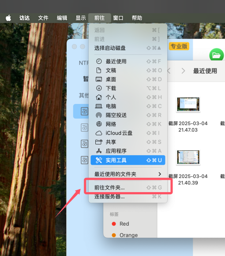225x256 pixels.
Task: Expand 最近使用的文件夹 submenu
Action: click(128, 174)
